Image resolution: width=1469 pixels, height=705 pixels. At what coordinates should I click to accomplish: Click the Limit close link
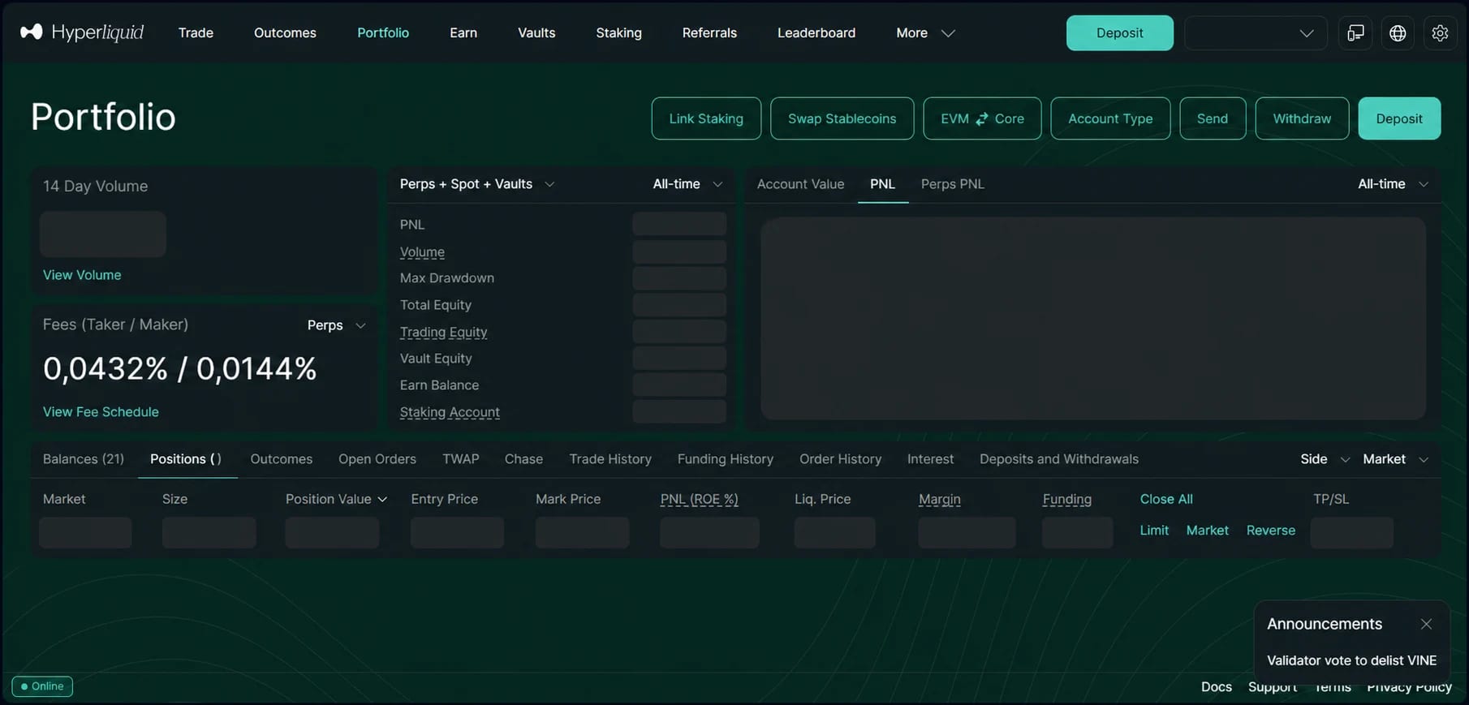pos(1154,531)
